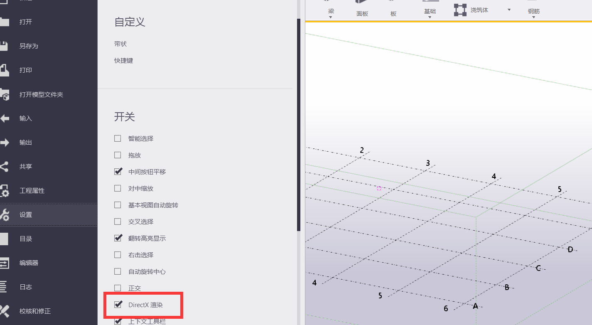592x325 pixels.
Task: Uncheck 翻转高亮显示 option
Action: pyautogui.click(x=118, y=238)
